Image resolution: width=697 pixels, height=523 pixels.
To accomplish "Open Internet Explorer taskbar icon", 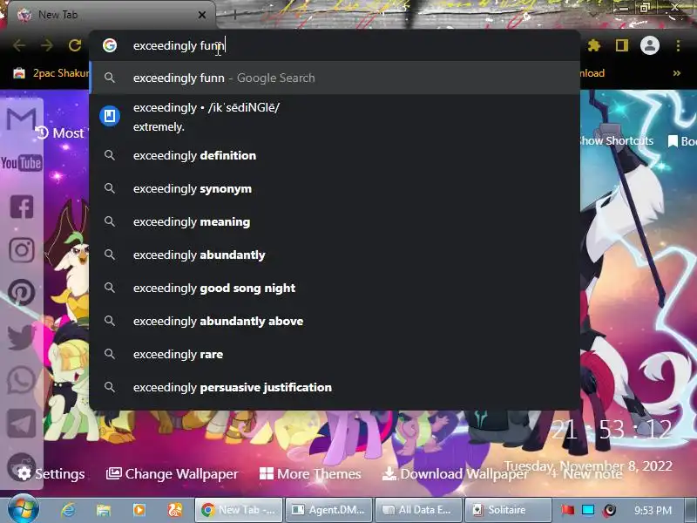I will tap(68, 510).
